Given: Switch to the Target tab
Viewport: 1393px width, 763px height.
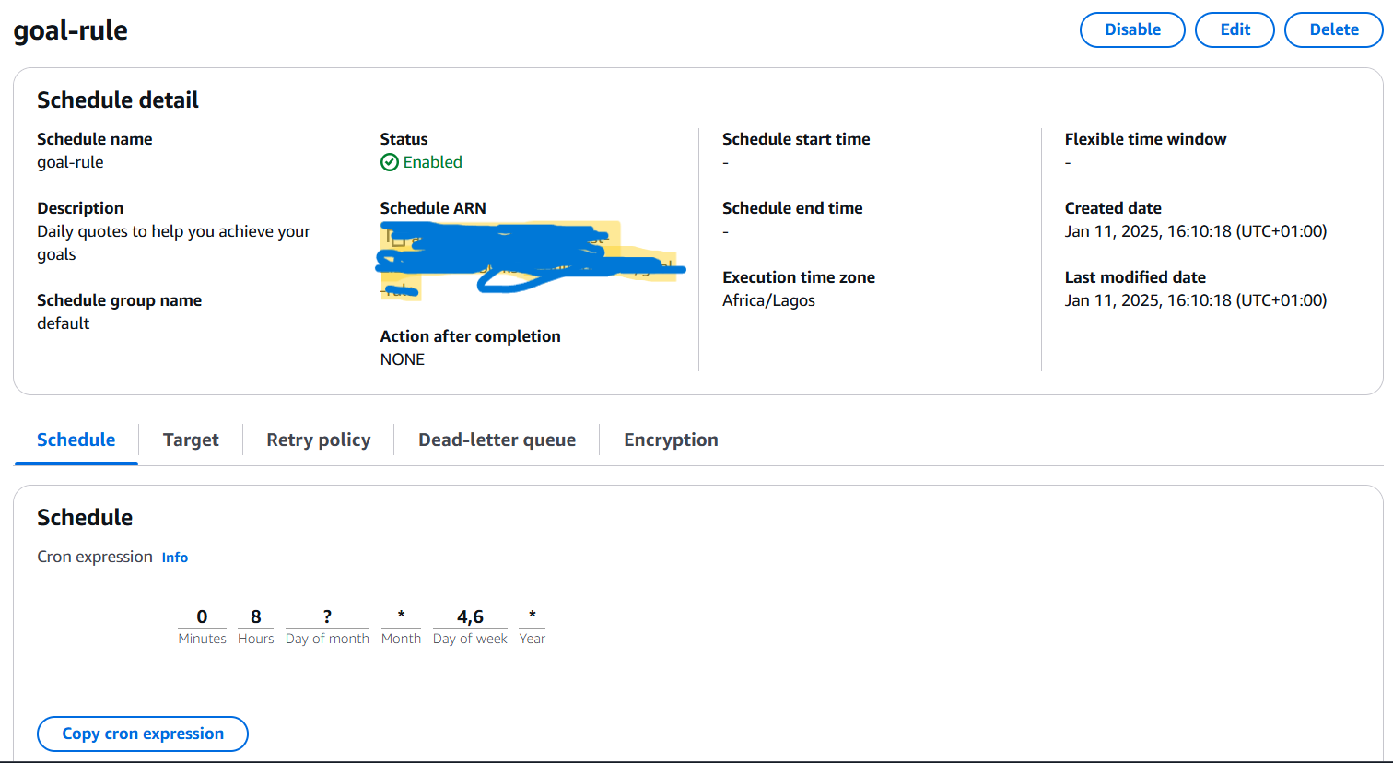Looking at the screenshot, I should (x=191, y=440).
